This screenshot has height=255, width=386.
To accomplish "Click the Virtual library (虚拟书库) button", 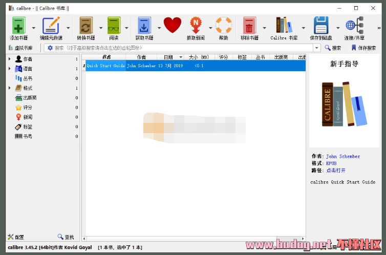I will click(20, 48).
